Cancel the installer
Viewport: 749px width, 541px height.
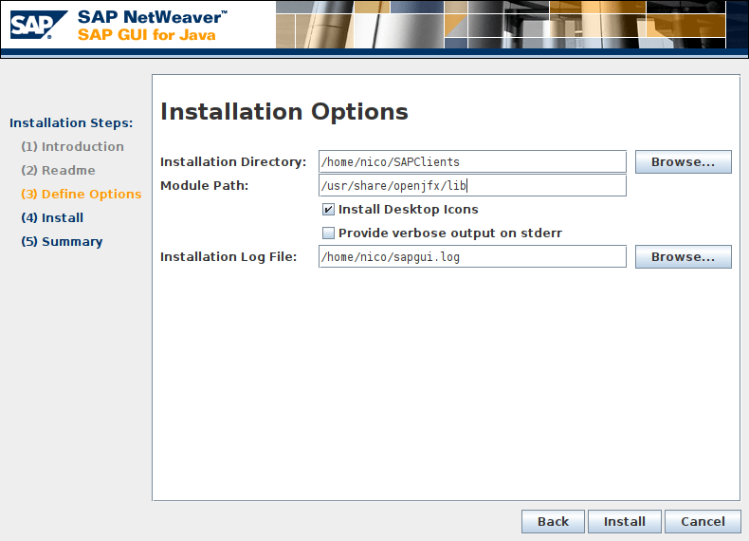click(703, 521)
